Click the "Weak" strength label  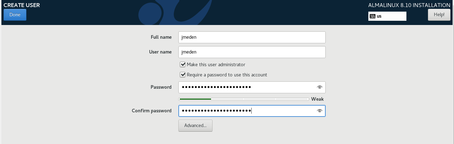(x=317, y=99)
